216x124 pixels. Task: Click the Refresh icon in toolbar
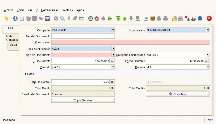(56, 19)
